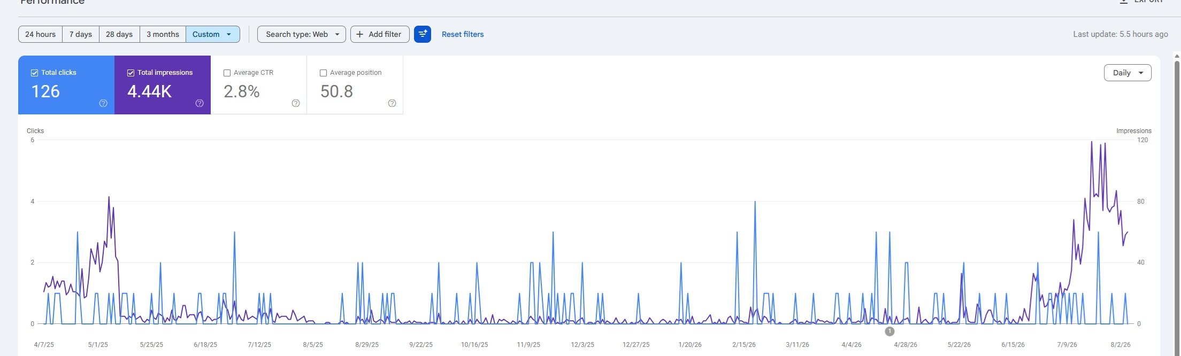
Task: Uncheck the Total clicks checkbox
Action: [x=34, y=73]
